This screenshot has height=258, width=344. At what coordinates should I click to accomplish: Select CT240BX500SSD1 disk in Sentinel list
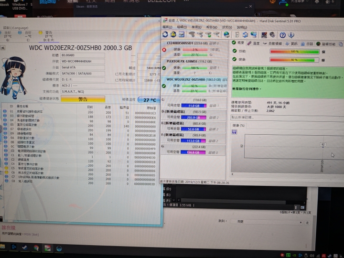pyautogui.click(x=194, y=49)
